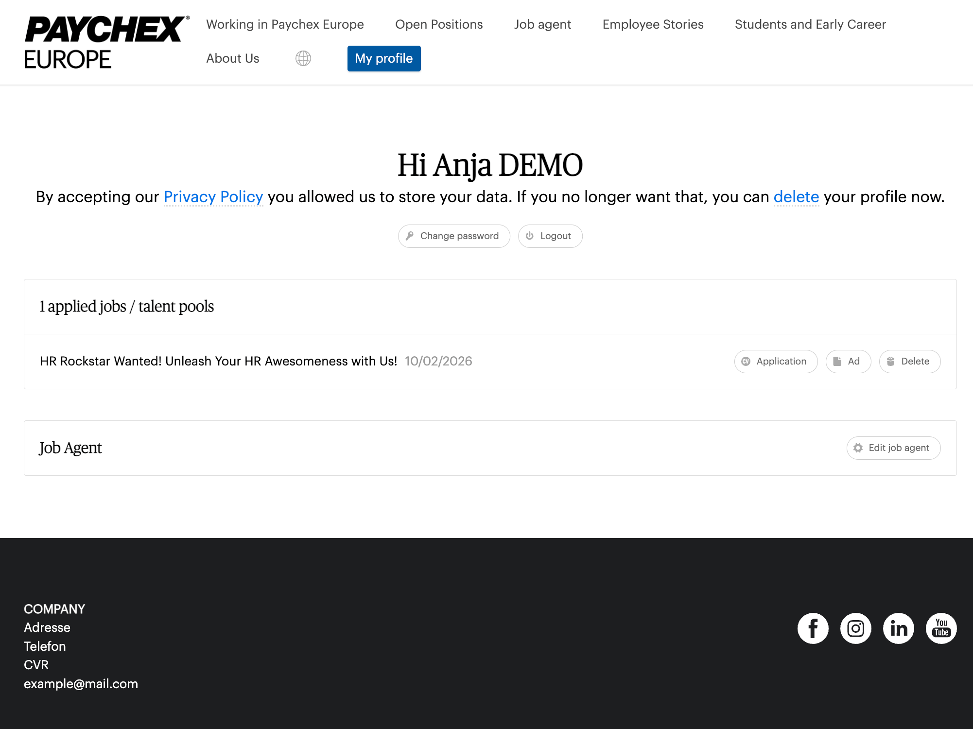This screenshot has width=973, height=729.
Task: Click the Telefon footer line
Action: point(45,646)
